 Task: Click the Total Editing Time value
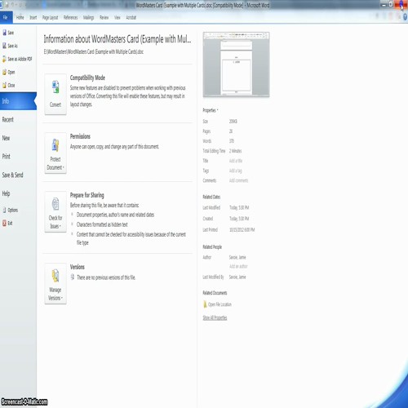pyautogui.click(x=235, y=151)
